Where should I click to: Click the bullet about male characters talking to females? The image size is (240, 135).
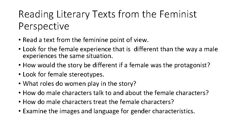tap(116, 93)
